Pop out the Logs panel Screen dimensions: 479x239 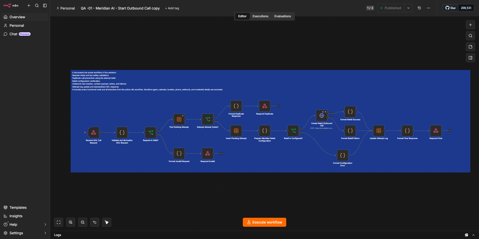coord(466,235)
